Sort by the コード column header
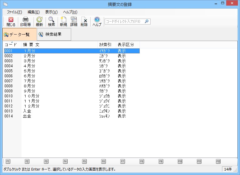Screen dimensions: 240x175 point(11,45)
